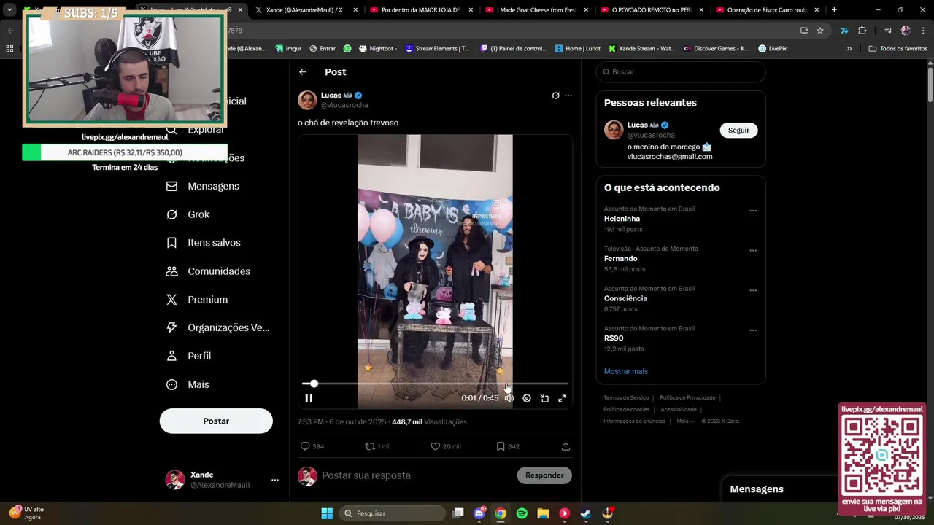Image resolution: width=934 pixels, height=525 pixels.
Task: Open Perfil in sidebar
Action: point(188,356)
